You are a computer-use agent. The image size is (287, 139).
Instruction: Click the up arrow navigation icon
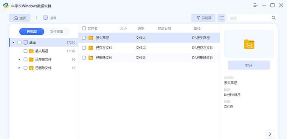point(36,18)
